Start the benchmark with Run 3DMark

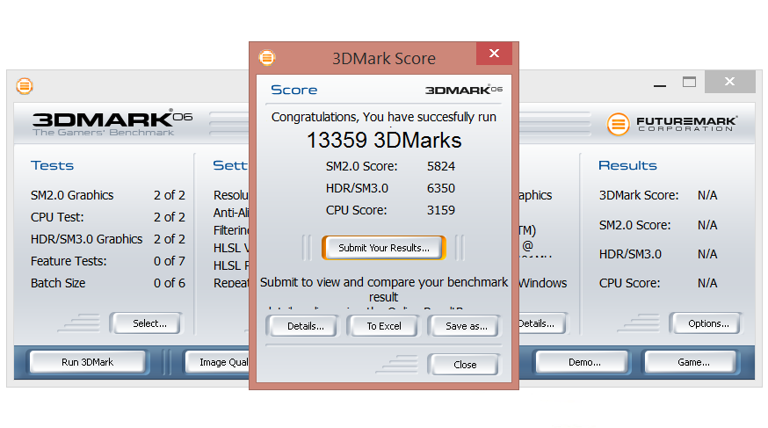coord(87,362)
